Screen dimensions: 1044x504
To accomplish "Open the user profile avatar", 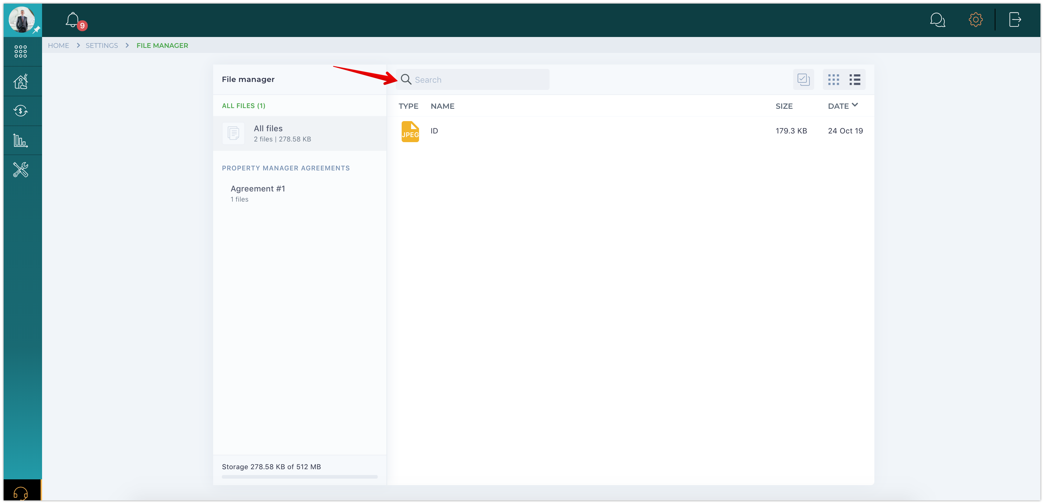I will point(21,19).
